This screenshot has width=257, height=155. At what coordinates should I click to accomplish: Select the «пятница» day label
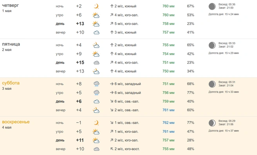point(11,44)
